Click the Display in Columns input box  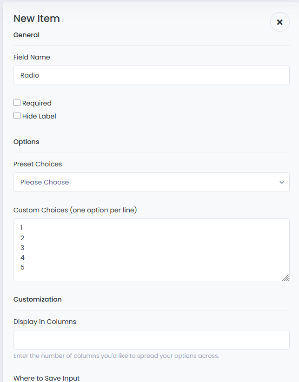[x=151, y=340]
